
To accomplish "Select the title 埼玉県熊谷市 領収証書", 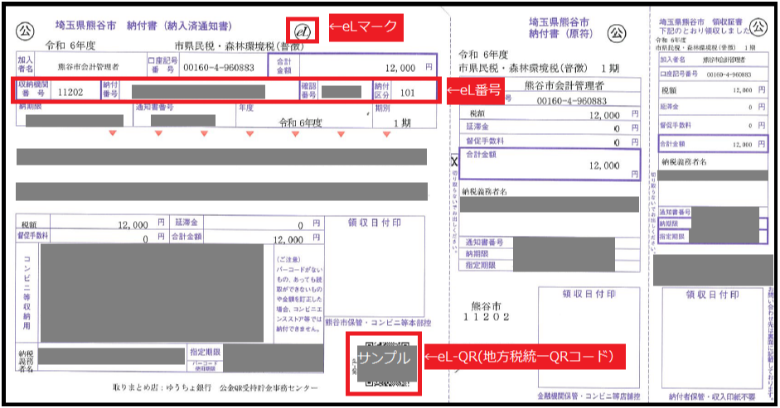I will (700, 22).
